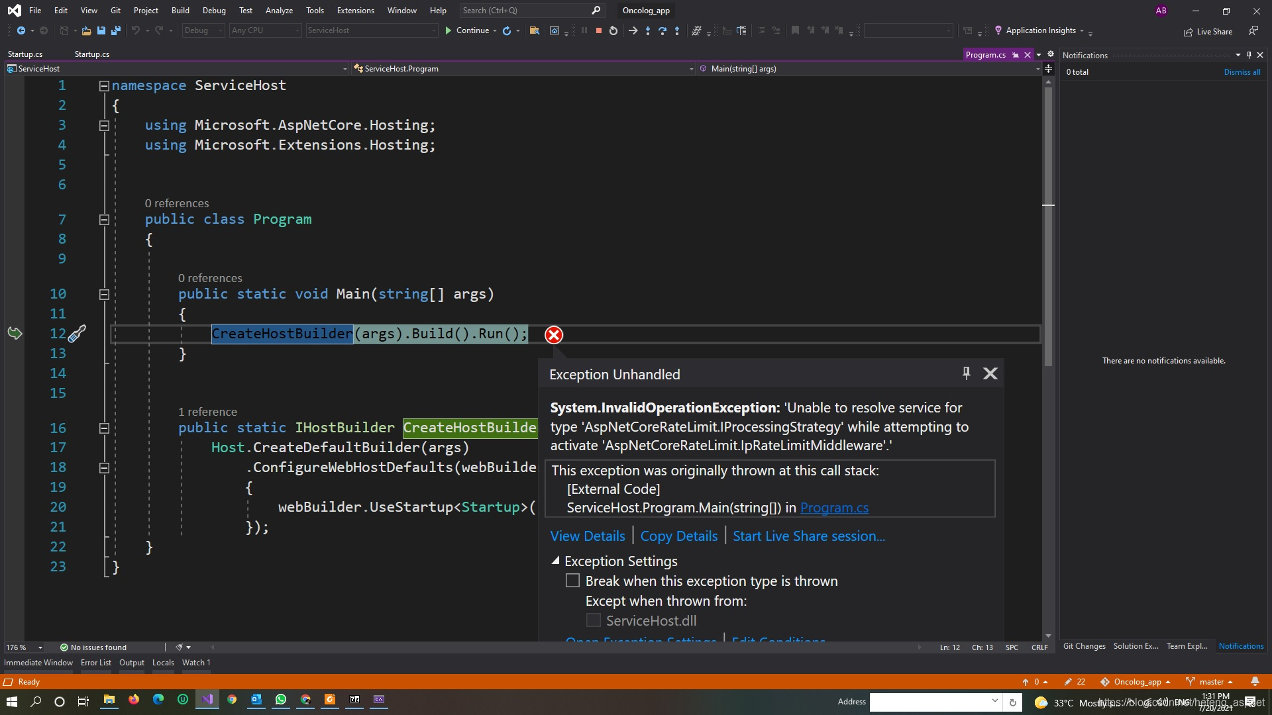Click the Step Into arrow icon
Viewport: 1272px width, 715px height.
(x=647, y=30)
